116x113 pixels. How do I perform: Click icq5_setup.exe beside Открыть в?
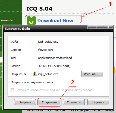pos(48,74)
